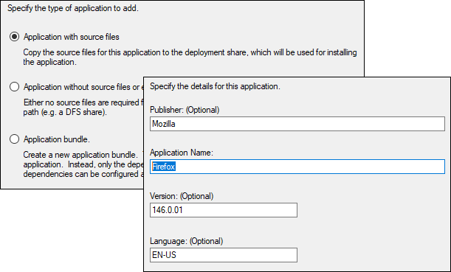
Task: Choose Application without source files option
Action: click(14, 87)
